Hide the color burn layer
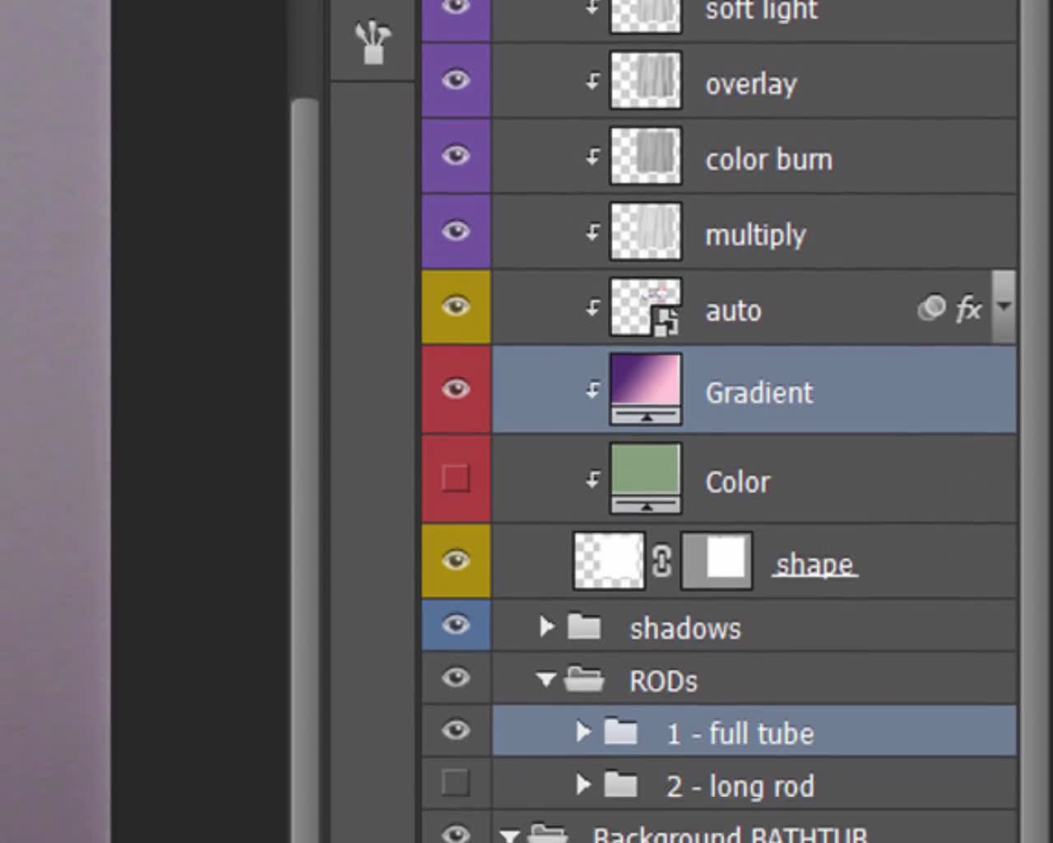 click(x=456, y=156)
